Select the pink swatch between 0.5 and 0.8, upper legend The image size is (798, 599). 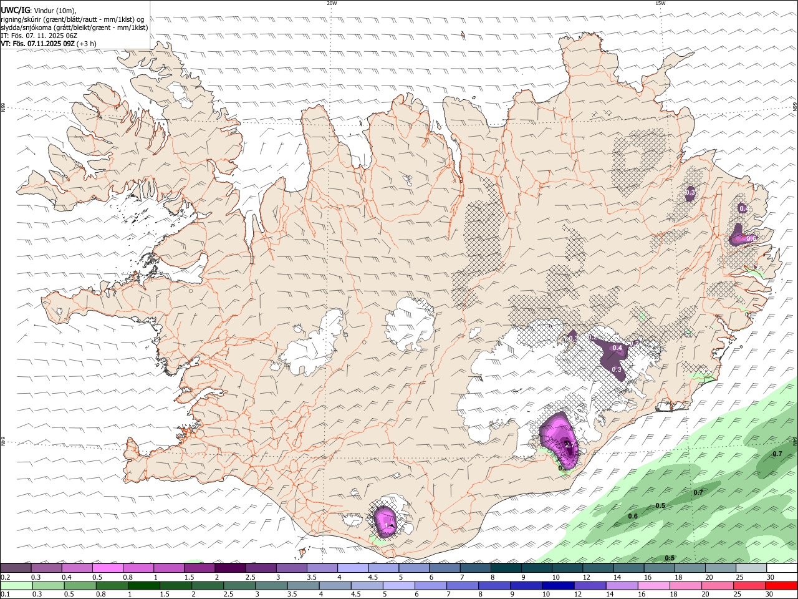pyautogui.click(x=108, y=568)
